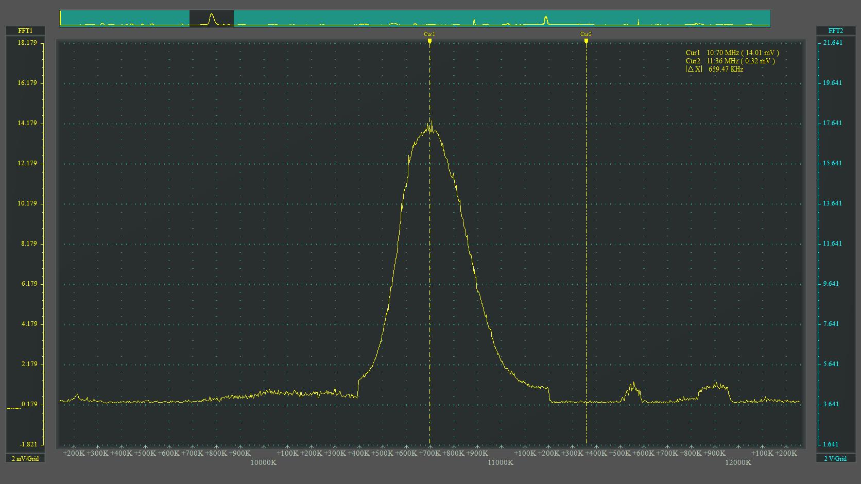Click the 10.179 value on FFT1 axis
The image size is (861, 484).
point(27,203)
